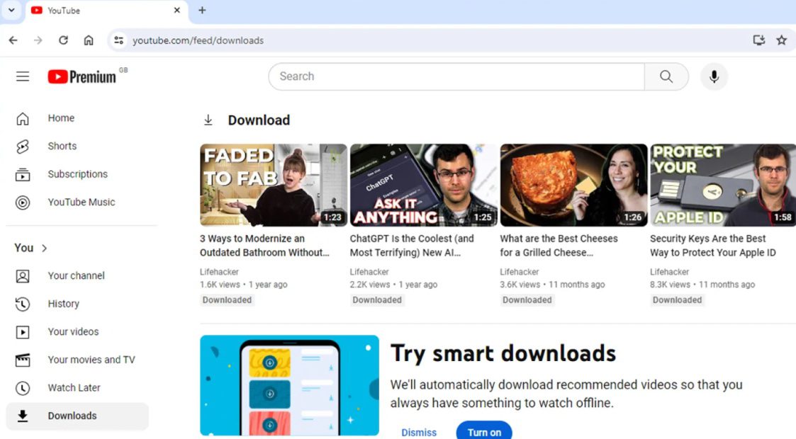
Task: Open the hamburger guide menu
Action: pos(23,76)
